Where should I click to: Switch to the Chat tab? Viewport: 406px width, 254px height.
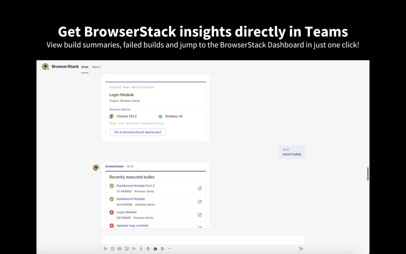85,67
